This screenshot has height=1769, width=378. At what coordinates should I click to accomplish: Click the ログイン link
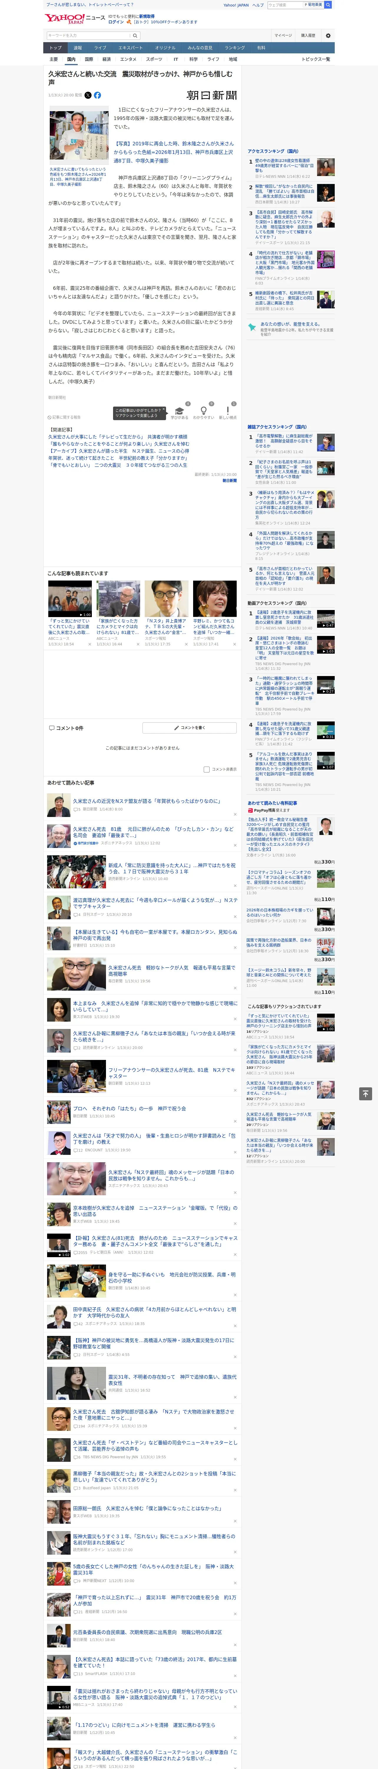pos(116,22)
